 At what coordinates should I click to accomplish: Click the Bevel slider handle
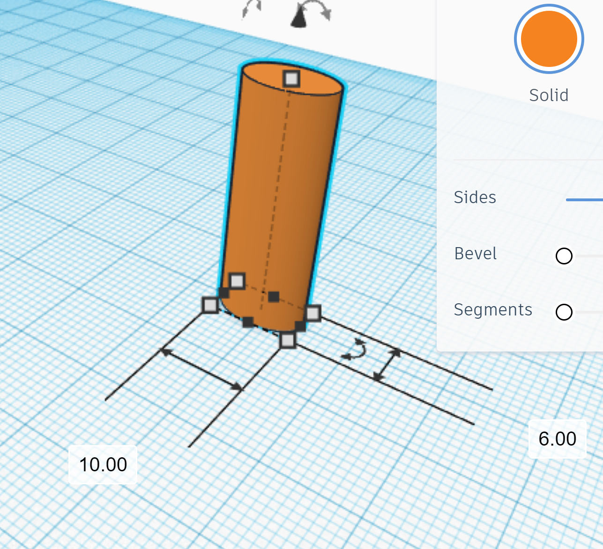pyautogui.click(x=564, y=256)
